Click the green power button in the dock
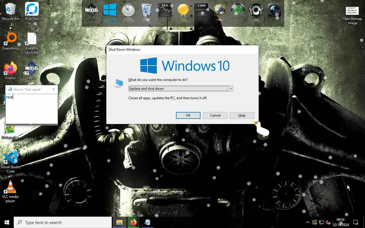 click(x=238, y=10)
